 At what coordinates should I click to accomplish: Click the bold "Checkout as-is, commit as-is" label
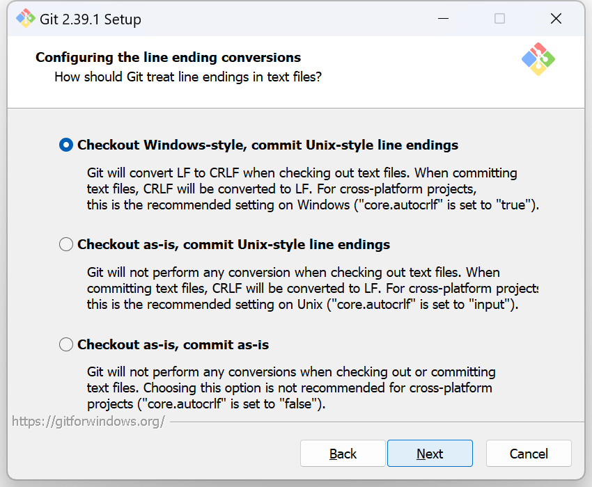click(x=173, y=345)
